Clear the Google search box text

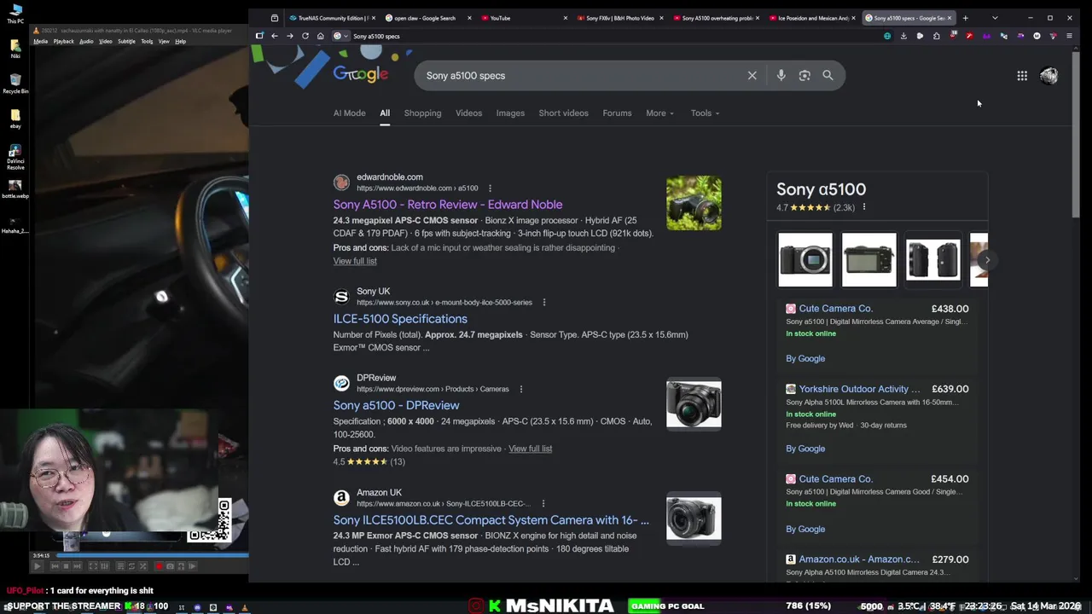(x=752, y=76)
